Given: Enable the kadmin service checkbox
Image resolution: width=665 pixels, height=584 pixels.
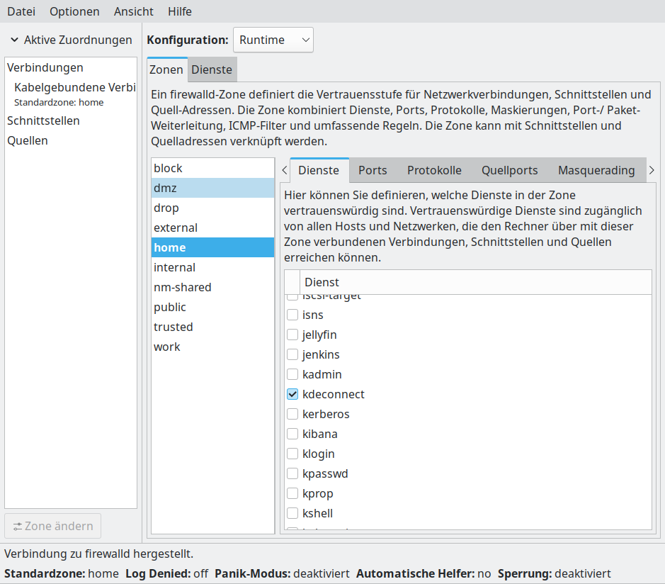Looking at the screenshot, I should pyautogui.click(x=292, y=374).
